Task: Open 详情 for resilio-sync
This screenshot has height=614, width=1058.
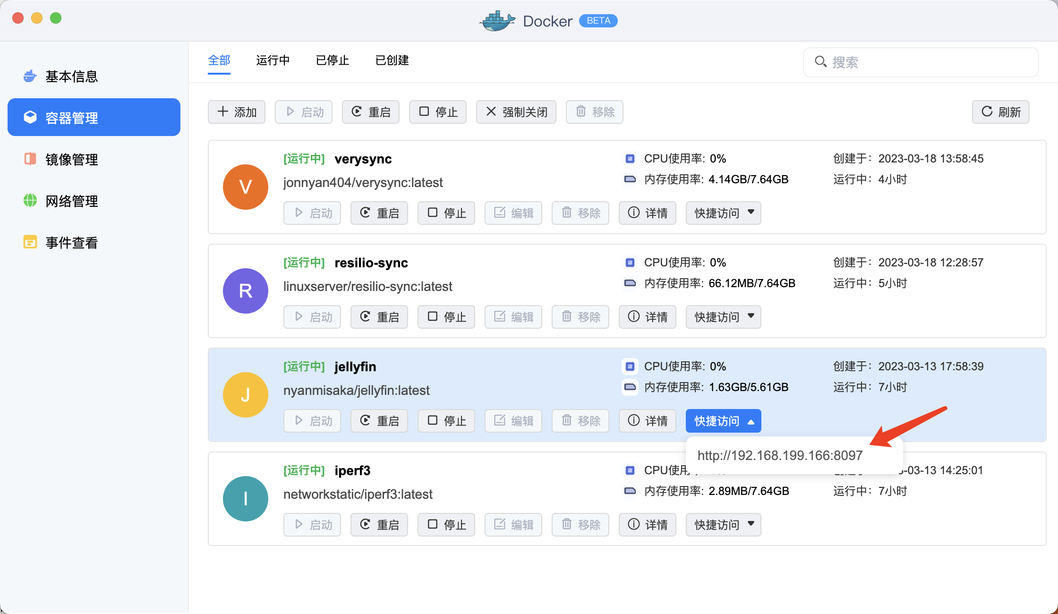Action: (648, 317)
